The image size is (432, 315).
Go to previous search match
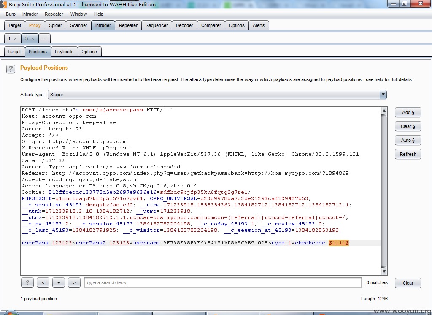[43, 282]
